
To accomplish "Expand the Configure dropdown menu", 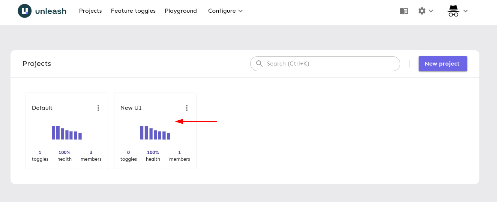I will 225,11.
